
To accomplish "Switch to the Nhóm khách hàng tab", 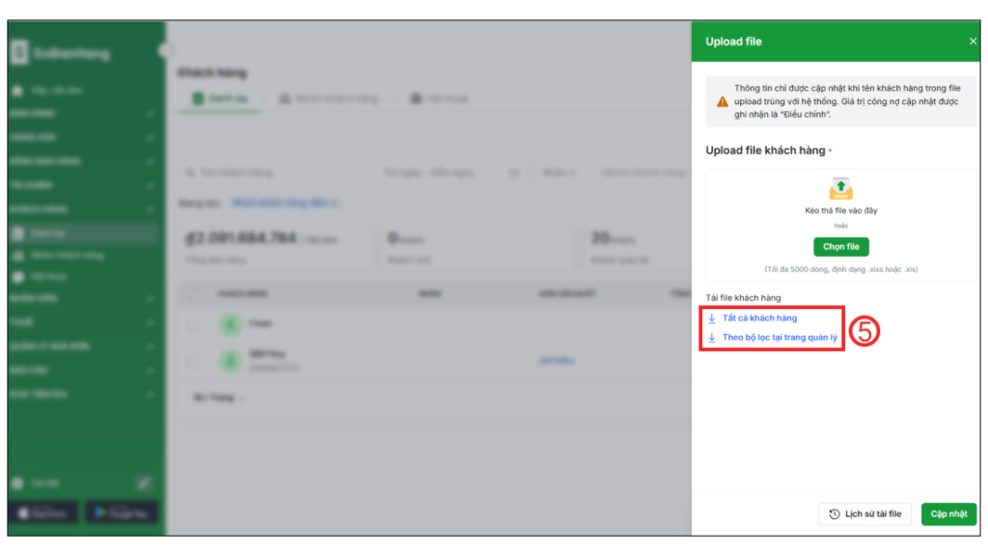I will point(328,98).
